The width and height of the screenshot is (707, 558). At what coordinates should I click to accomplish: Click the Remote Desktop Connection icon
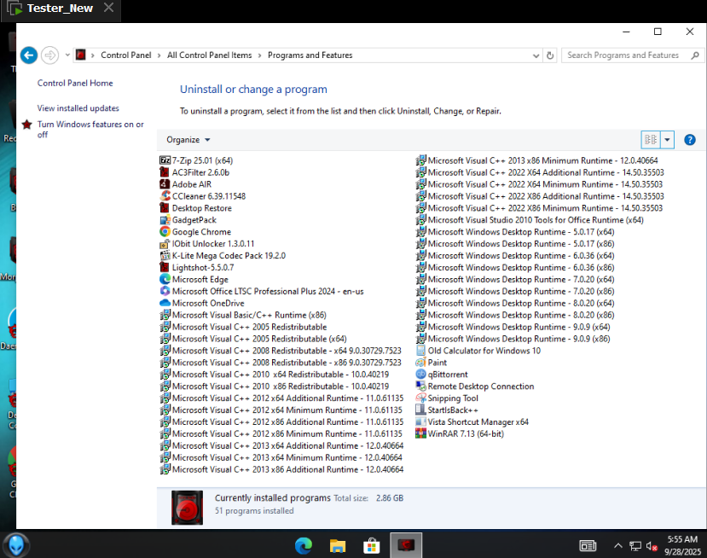[x=420, y=387]
